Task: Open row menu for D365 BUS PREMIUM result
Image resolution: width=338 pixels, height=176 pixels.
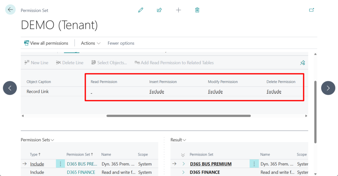Action: pyautogui.click(x=254, y=164)
